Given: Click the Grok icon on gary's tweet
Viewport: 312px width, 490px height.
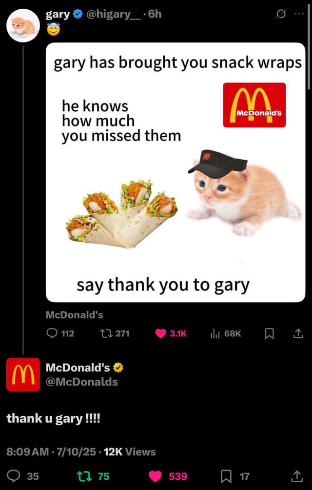Looking at the screenshot, I should (281, 15).
